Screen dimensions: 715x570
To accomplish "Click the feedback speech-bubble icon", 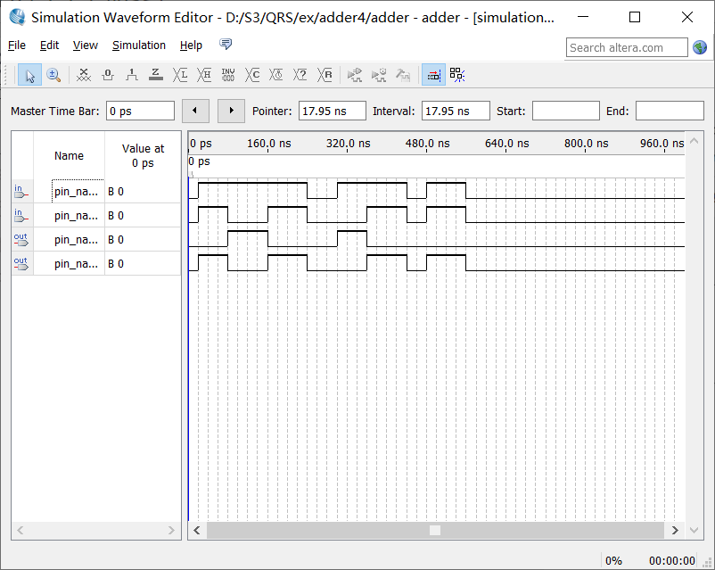I will [x=226, y=45].
